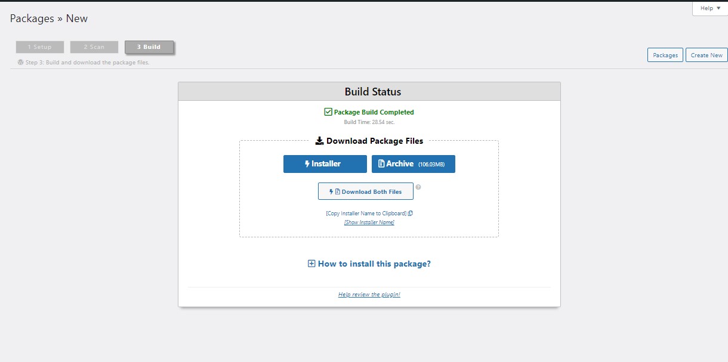The height and width of the screenshot is (362, 728).
Task: Switch to the 2 Scan step tab
Action: pos(94,47)
